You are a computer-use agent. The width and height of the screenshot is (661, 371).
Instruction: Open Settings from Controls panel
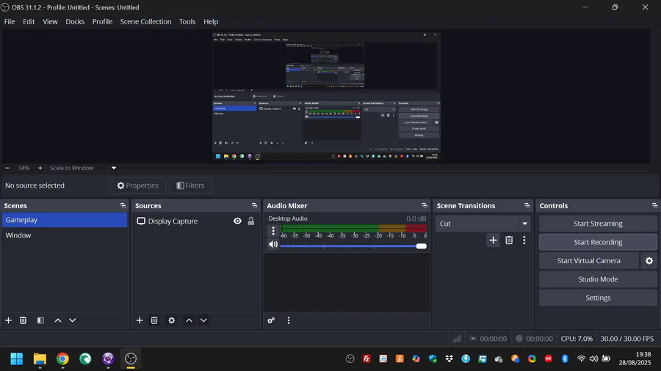click(598, 298)
